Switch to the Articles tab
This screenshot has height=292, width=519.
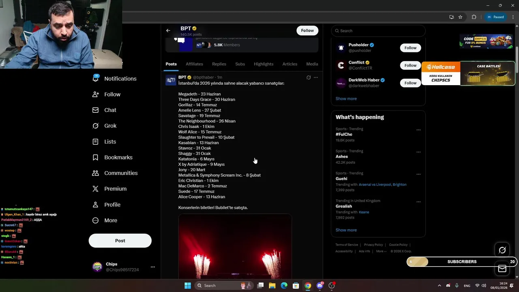[x=290, y=64]
